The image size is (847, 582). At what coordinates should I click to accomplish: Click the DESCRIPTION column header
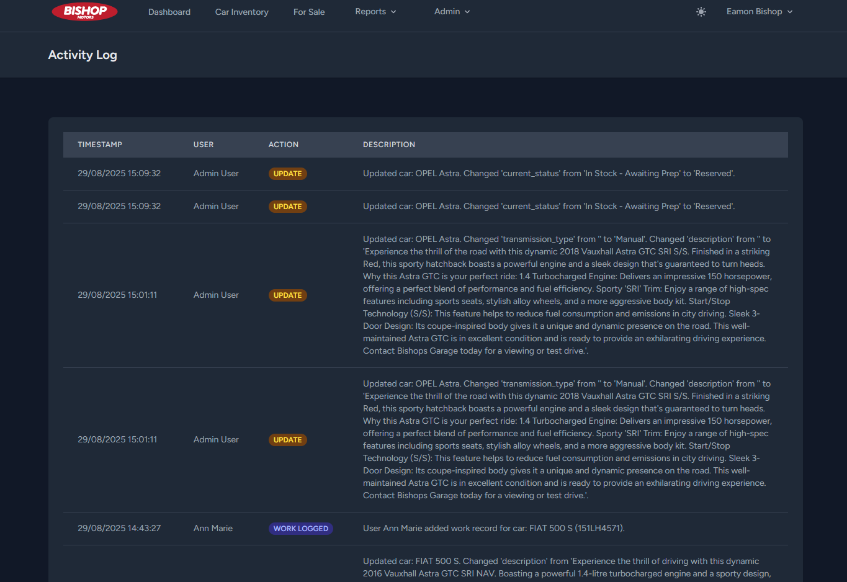(x=389, y=144)
